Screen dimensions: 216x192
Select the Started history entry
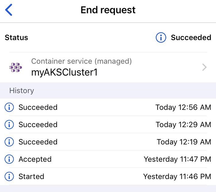pyautogui.click(x=108, y=176)
